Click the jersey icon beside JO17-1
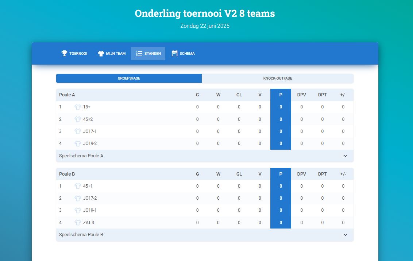Screen dimensions: 413x261 pos(78,131)
